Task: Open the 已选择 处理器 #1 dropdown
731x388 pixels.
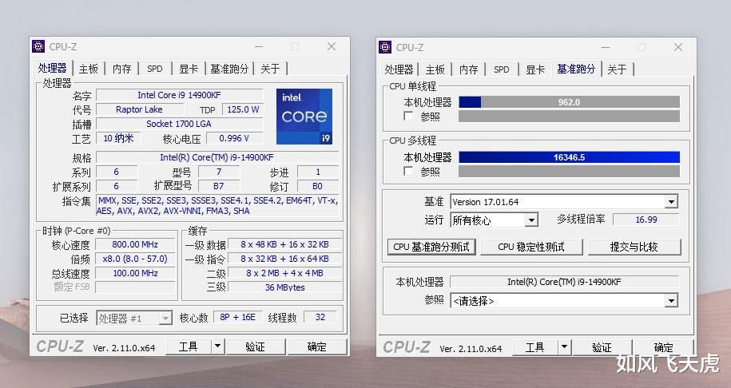Action: click(x=165, y=318)
